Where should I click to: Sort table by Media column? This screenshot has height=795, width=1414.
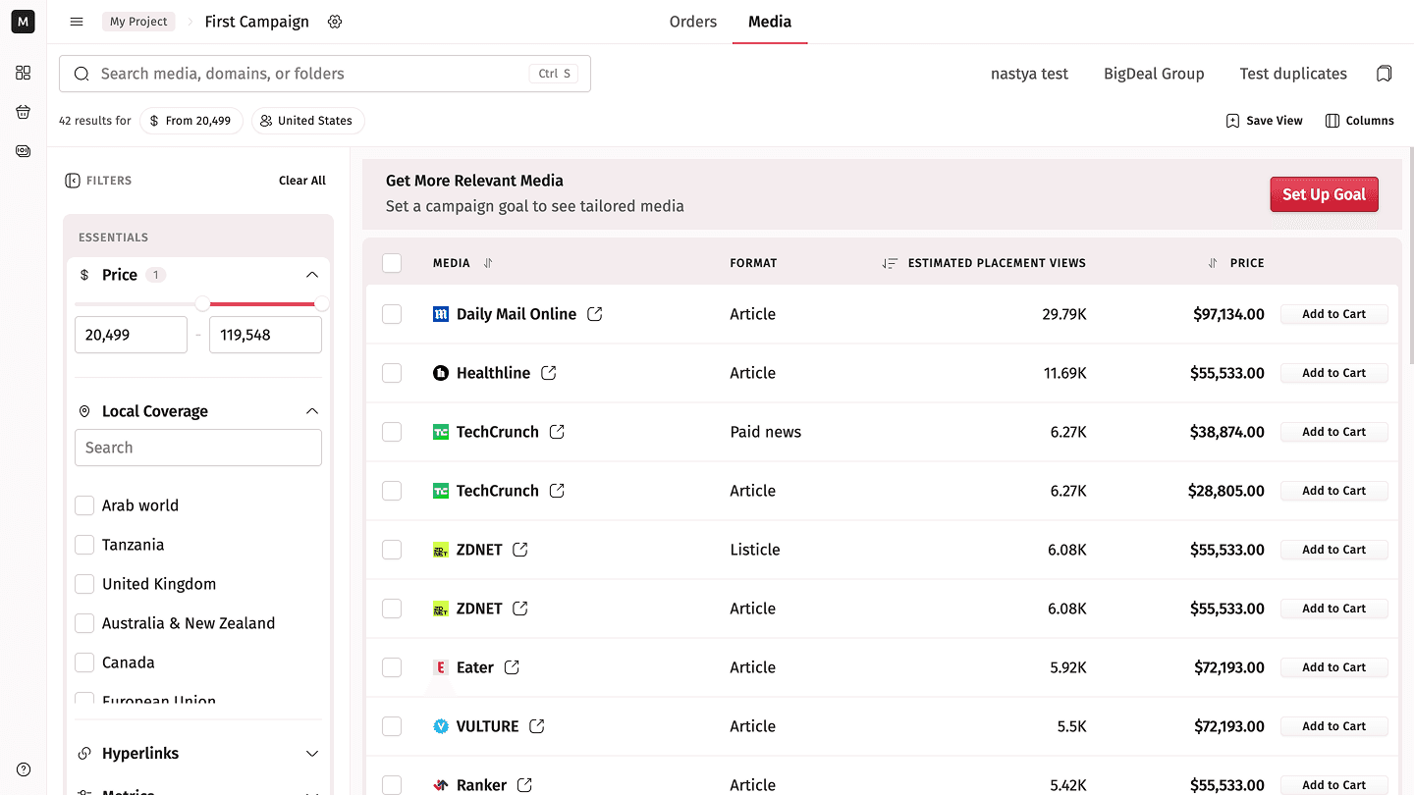pos(488,263)
